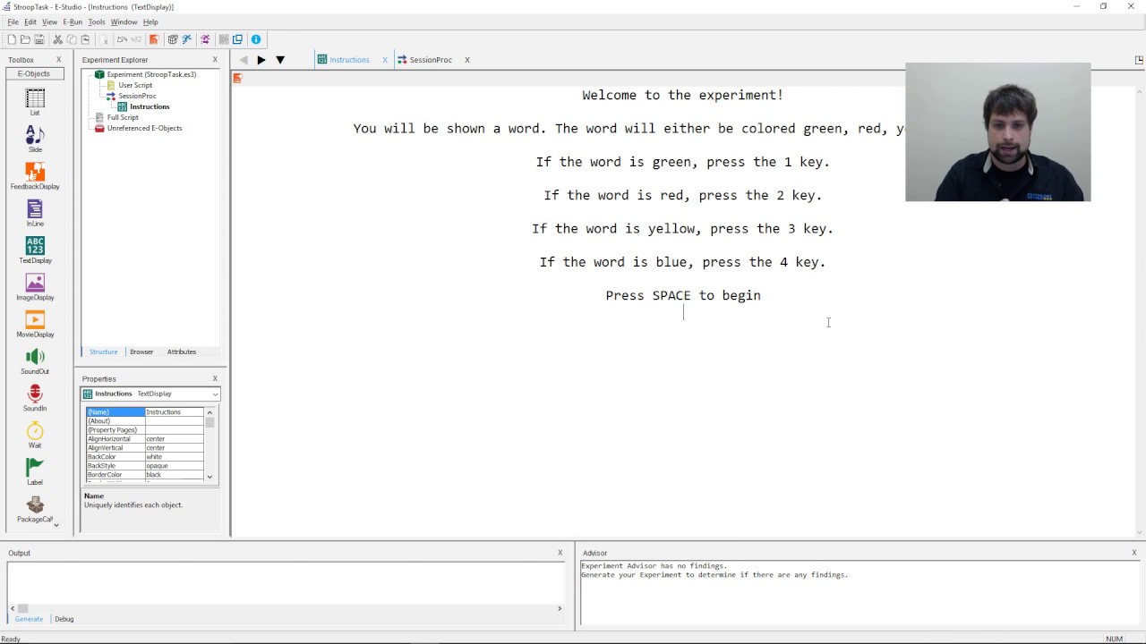Click the Undo arrow in the toolbar

tap(122, 39)
